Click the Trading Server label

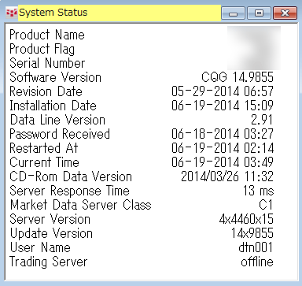pyautogui.click(x=48, y=262)
